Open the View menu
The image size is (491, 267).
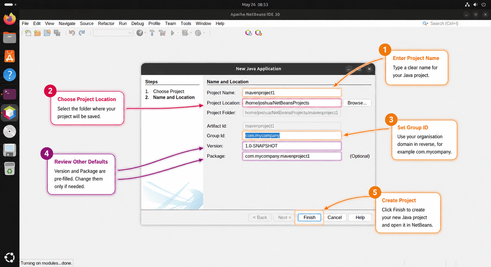tap(49, 23)
